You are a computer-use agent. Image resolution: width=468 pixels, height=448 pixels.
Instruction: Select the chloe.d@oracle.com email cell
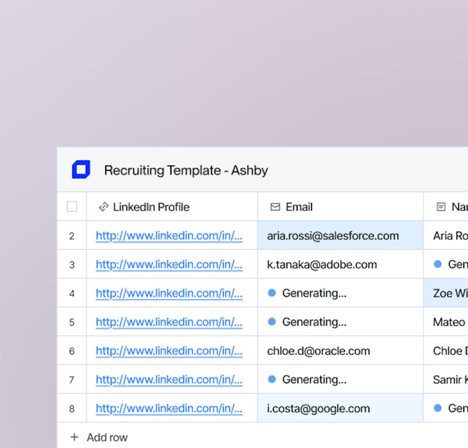pos(340,350)
